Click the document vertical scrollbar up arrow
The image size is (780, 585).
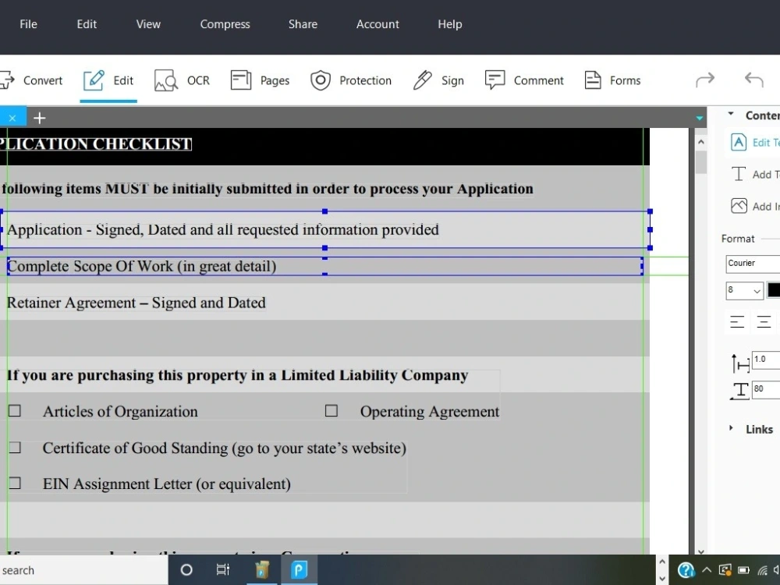tap(701, 142)
